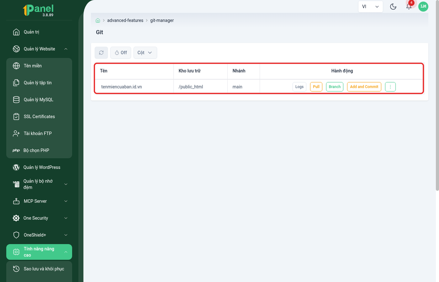The width and height of the screenshot is (439, 282).
Task: Expand OneShield+ submenu chevron
Action: tap(66, 235)
